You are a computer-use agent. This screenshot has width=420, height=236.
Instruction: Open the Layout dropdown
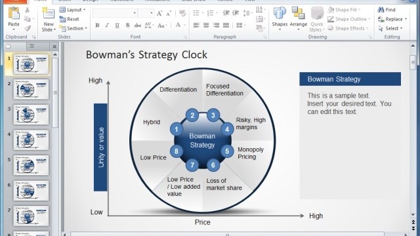tap(72, 10)
